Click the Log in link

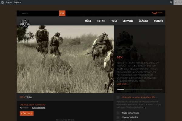(9, 2)
